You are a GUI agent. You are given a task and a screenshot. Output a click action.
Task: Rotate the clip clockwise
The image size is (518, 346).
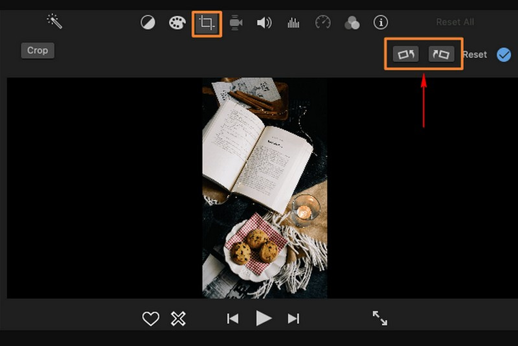tap(441, 54)
